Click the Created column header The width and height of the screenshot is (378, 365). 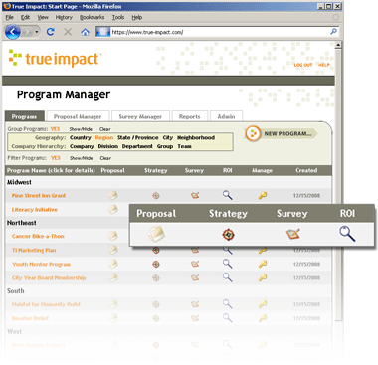coord(306,170)
